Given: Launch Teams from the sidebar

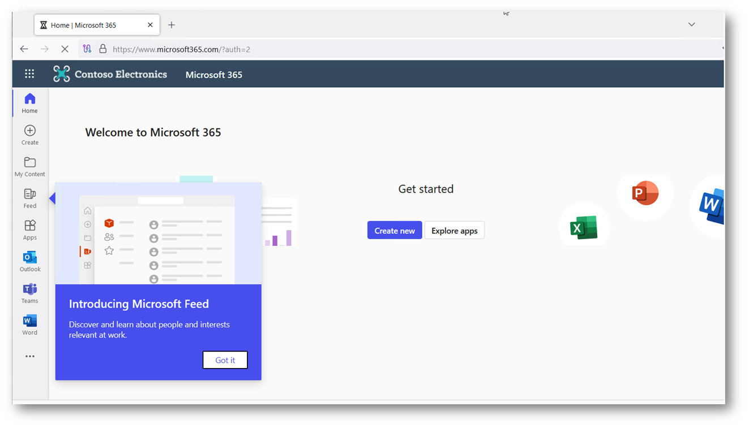Looking at the screenshot, I should tap(30, 293).
